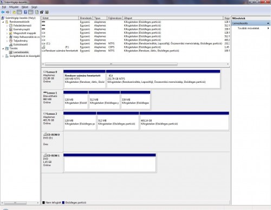This screenshot has height=210, width=271.
Task: Select the Teljesítmény performance icon
Action: [11, 41]
